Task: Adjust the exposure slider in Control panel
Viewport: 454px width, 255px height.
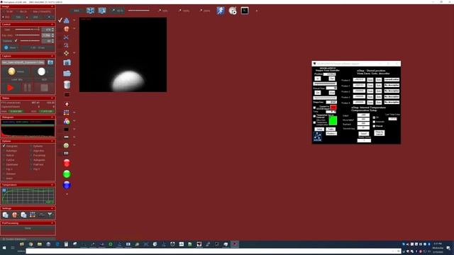Action: pos(28,35)
